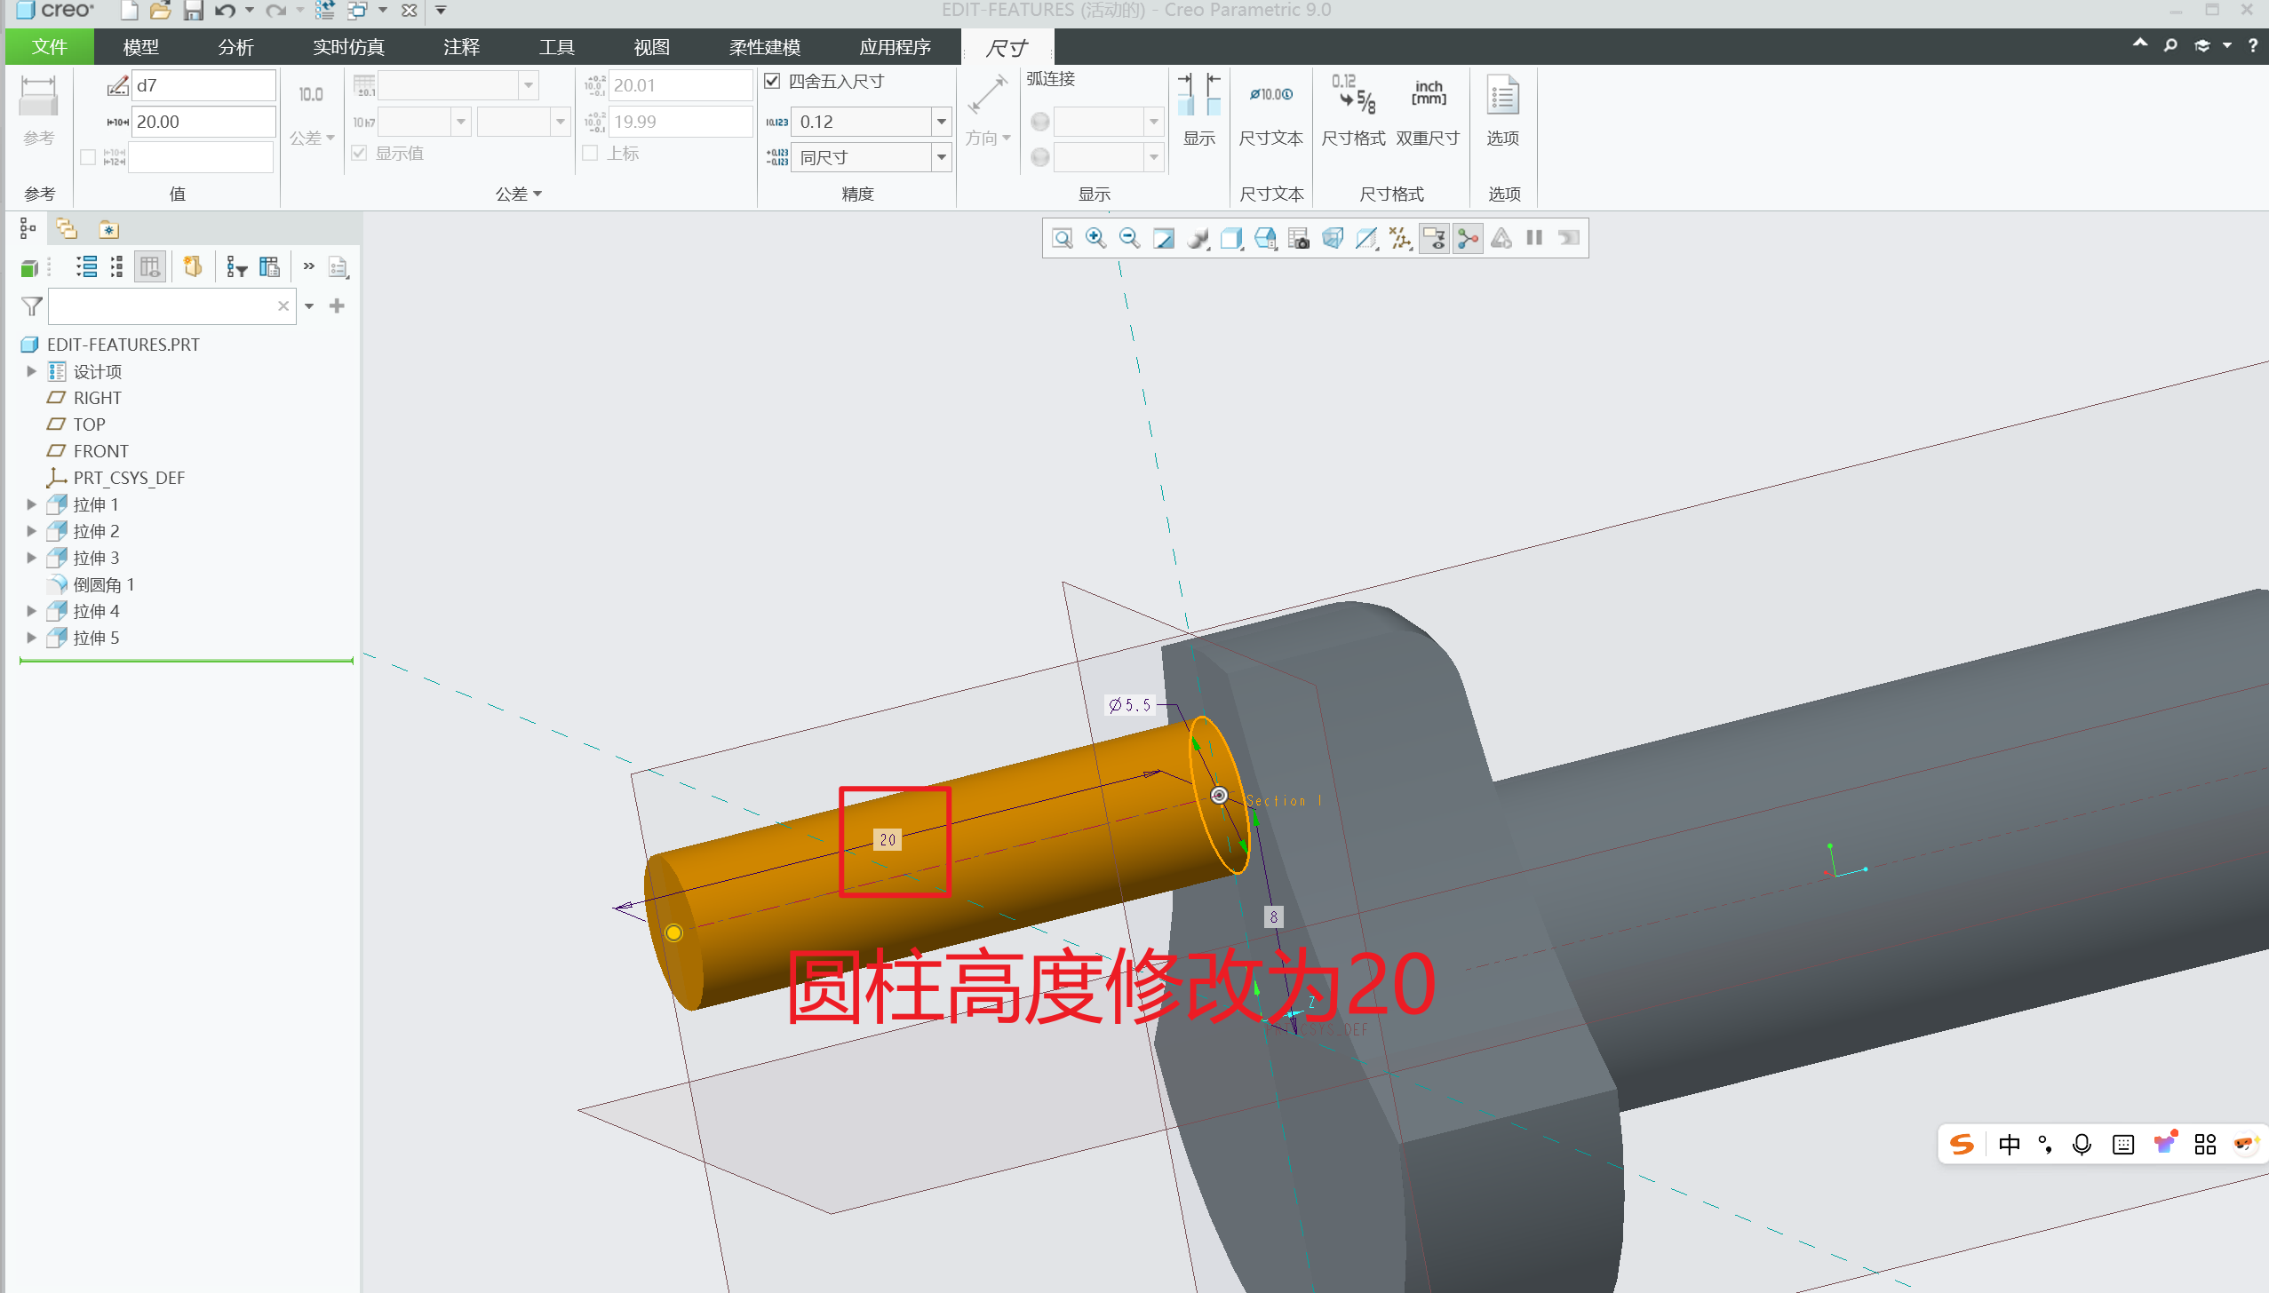This screenshot has height=1293, width=2269.
Task: Toggle the 显示值 checkbox
Action: click(359, 153)
